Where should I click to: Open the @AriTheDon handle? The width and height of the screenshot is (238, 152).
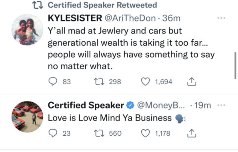130,18
